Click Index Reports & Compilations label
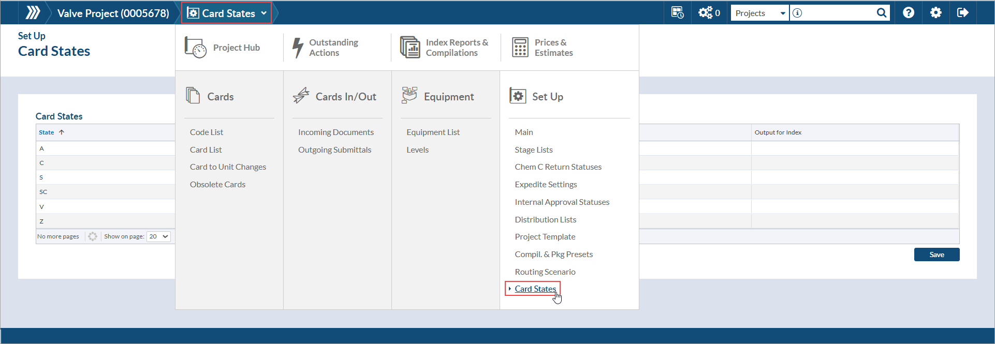The height and width of the screenshot is (344, 995). coord(457,48)
